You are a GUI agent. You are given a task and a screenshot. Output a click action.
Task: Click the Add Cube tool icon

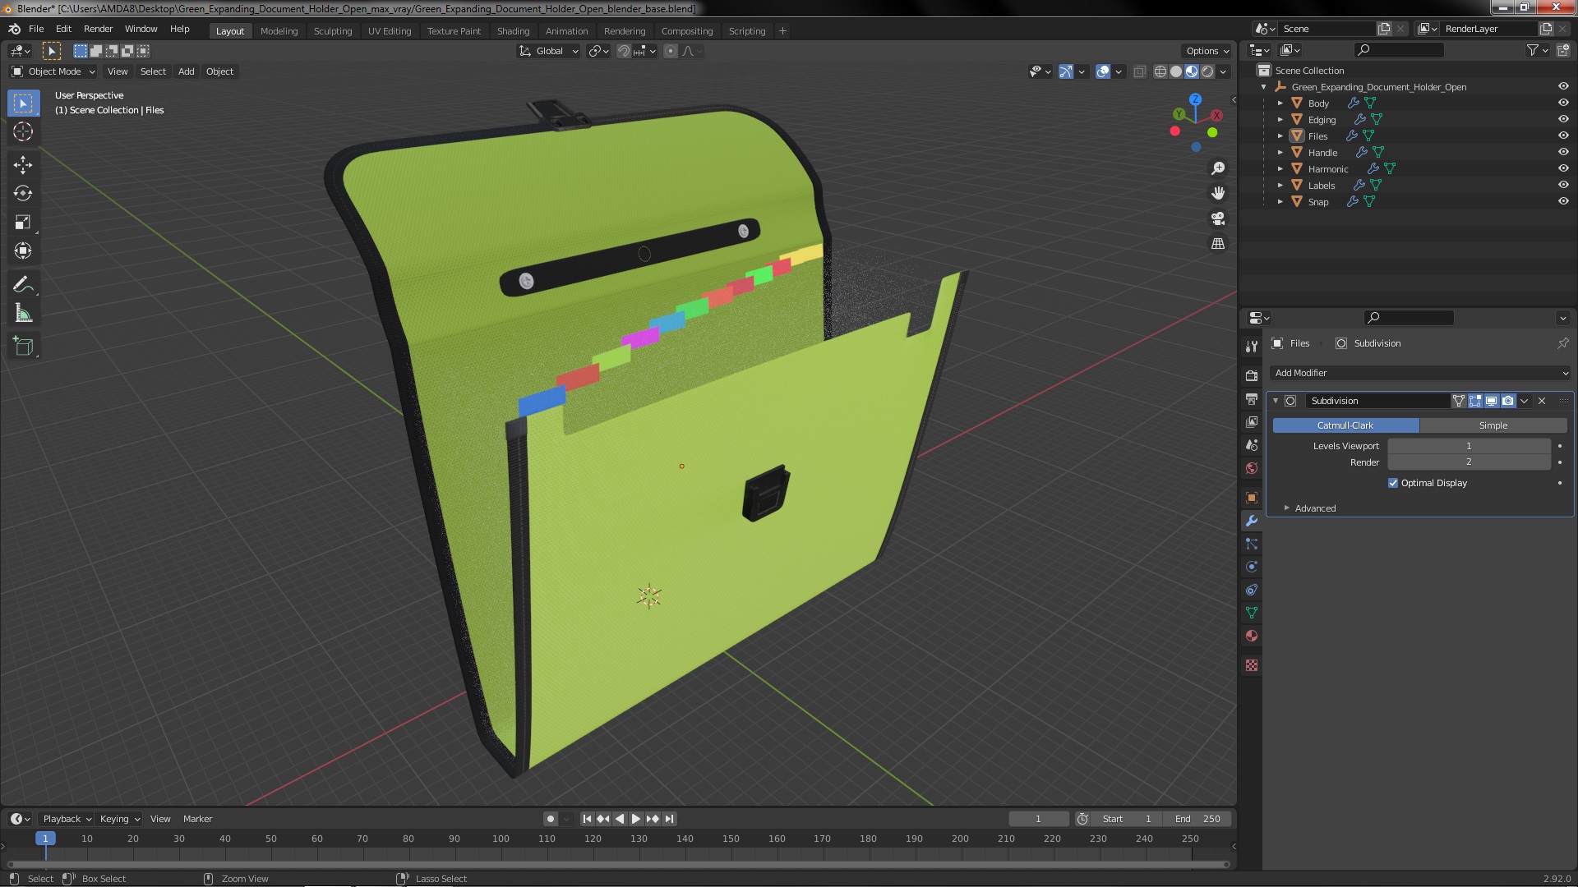point(23,347)
